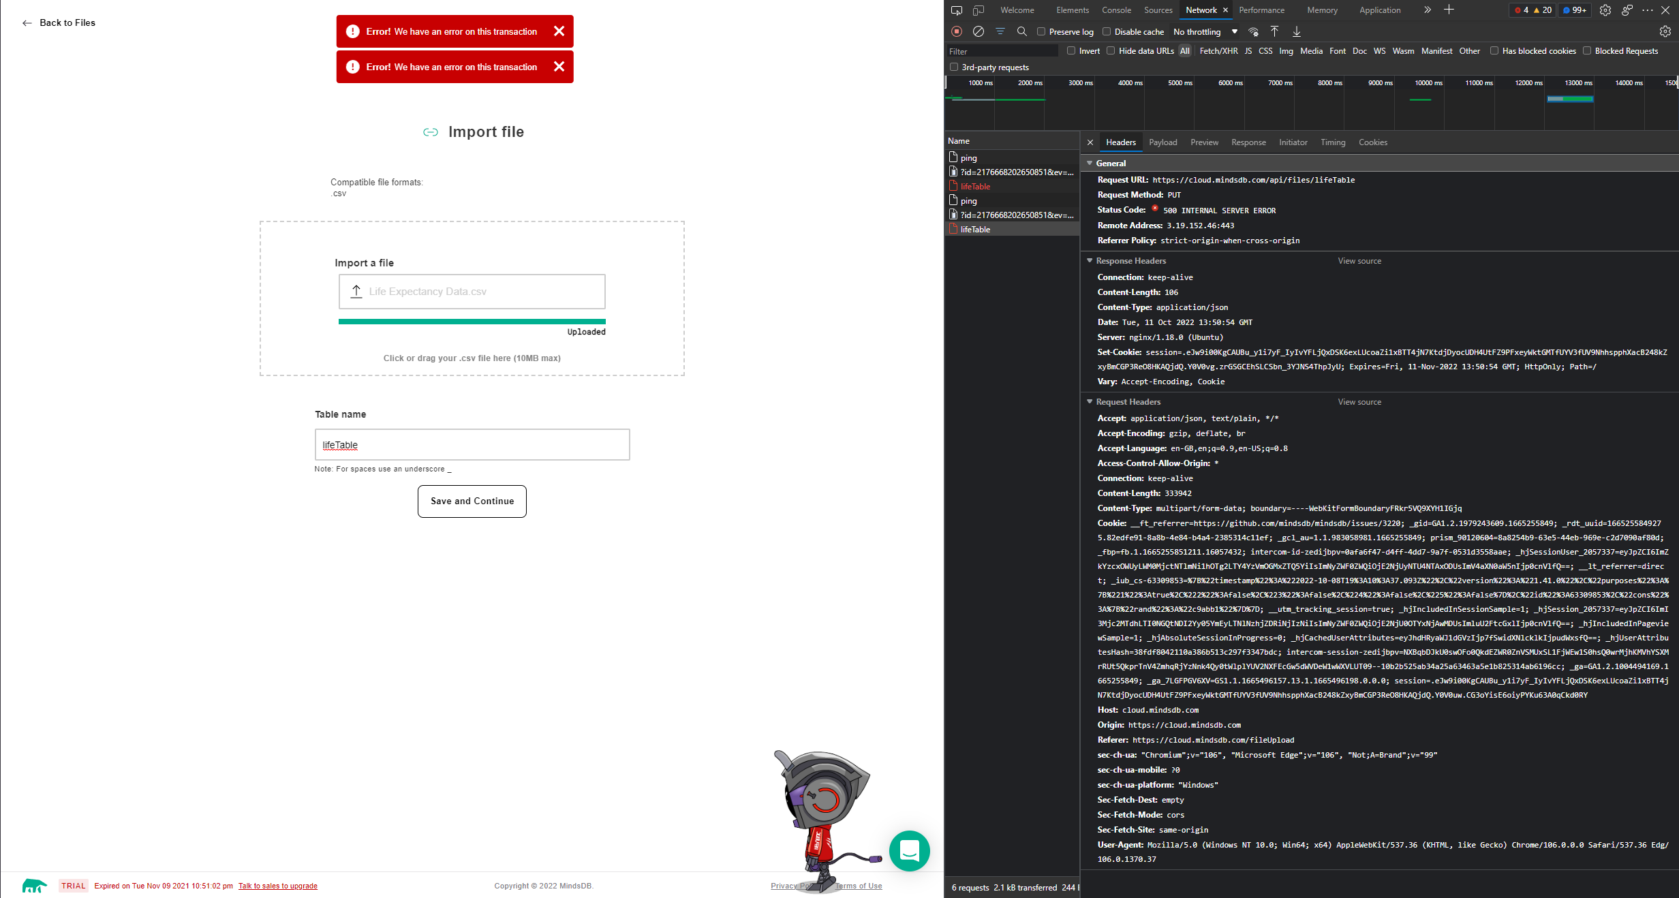Open Talk to sales to upgrade link

click(277, 886)
